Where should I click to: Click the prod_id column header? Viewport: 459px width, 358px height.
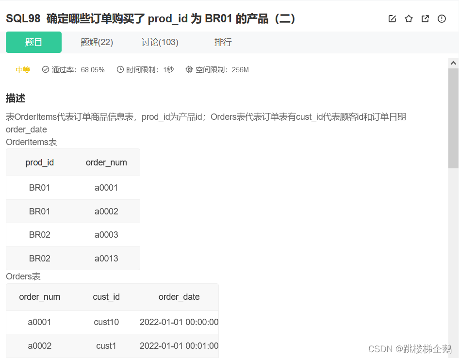pos(39,163)
